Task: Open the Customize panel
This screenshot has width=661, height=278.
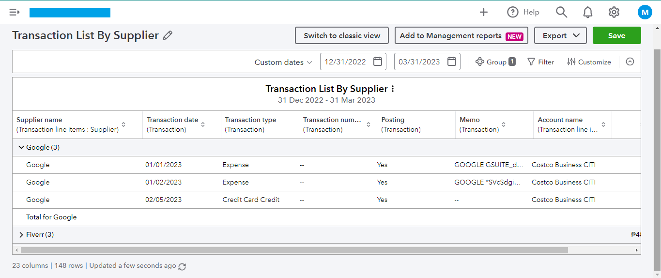Action: (589, 62)
